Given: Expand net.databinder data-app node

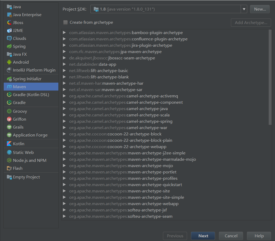Looking at the screenshot, I should tap(64, 64).
